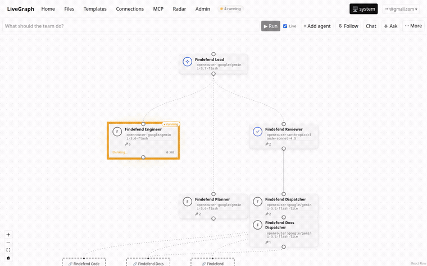Click the LiveGraph logo
Viewport: 427px width, 266px height.
tap(21, 9)
